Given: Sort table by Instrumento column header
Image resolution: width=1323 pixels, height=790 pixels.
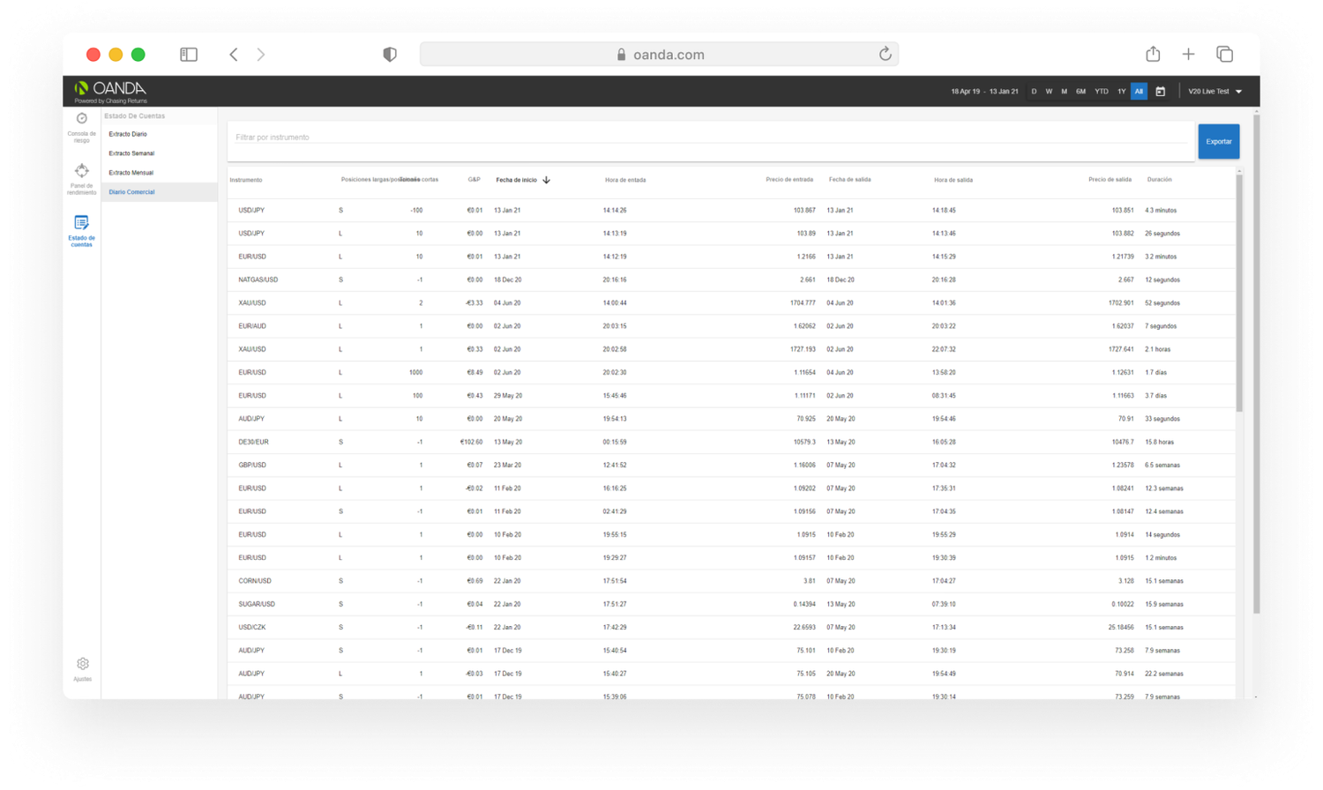Looking at the screenshot, I should point(246,180).
